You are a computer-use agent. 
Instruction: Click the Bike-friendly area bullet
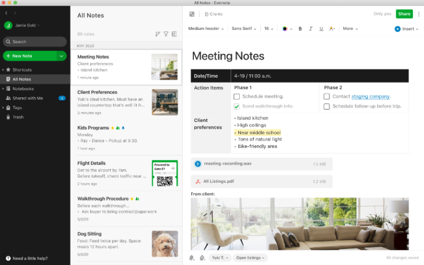(257, 146)
